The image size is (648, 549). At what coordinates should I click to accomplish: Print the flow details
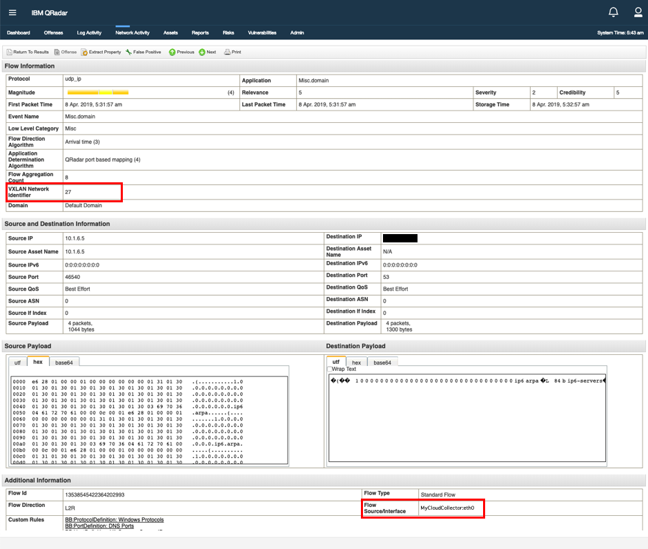tap(233, 52)
